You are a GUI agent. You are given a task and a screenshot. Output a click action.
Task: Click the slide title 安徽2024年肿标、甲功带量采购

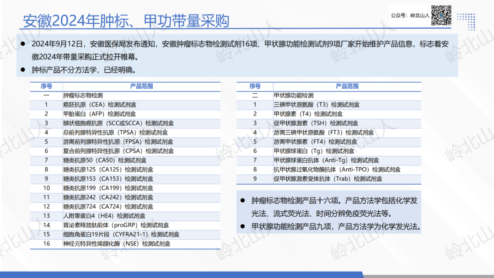126,21
